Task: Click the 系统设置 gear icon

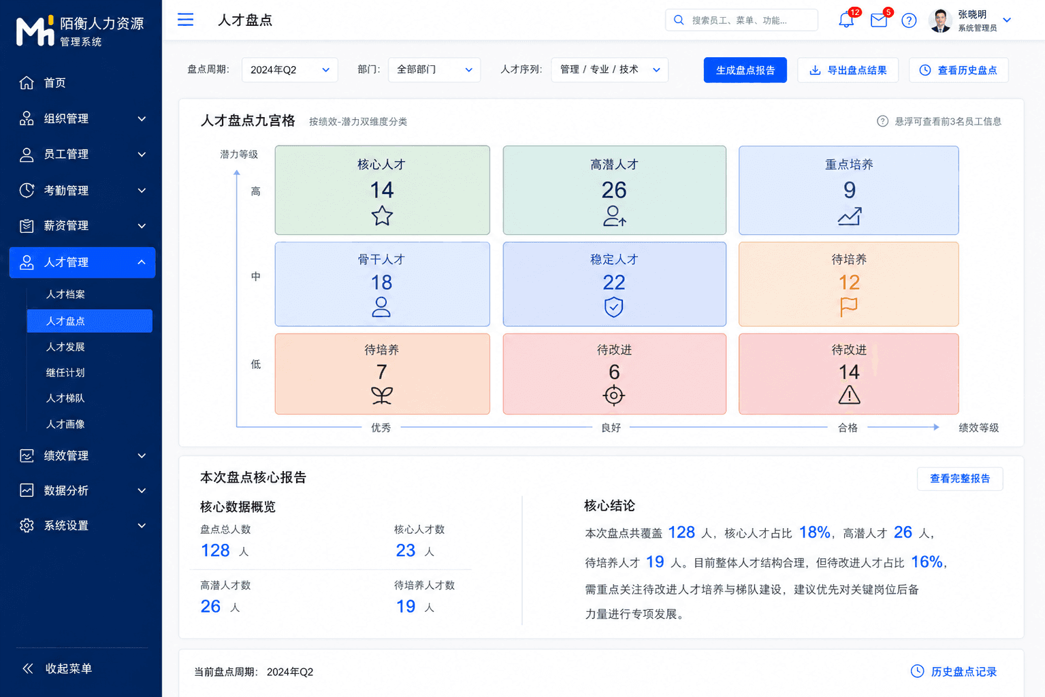Action: coord(27,525)
